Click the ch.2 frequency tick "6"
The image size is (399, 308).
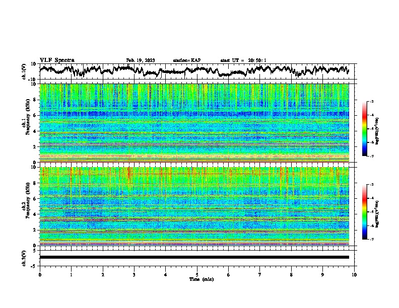(35, 199)
